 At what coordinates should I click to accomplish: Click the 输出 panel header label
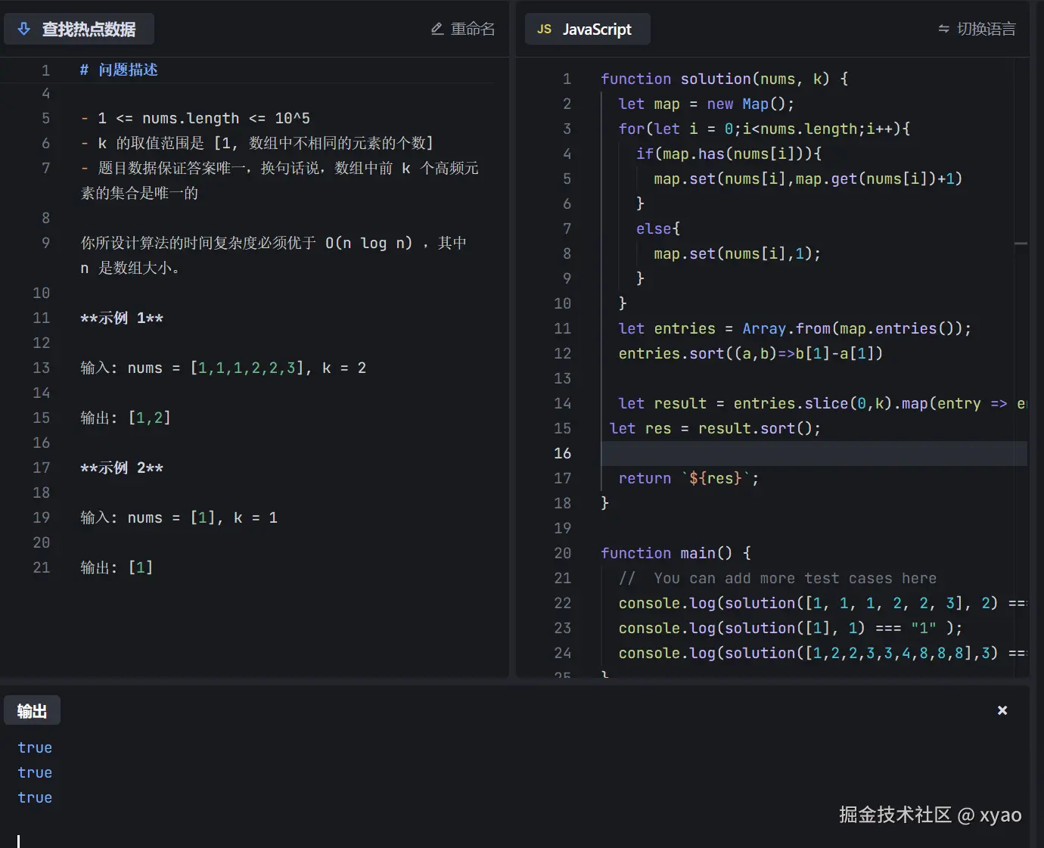(x=32, y=710)
